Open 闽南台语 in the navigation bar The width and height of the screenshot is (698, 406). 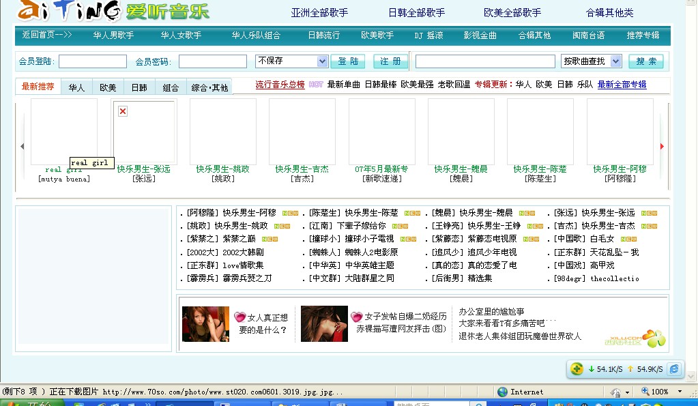pyautogui.click(x=589, y=35)
